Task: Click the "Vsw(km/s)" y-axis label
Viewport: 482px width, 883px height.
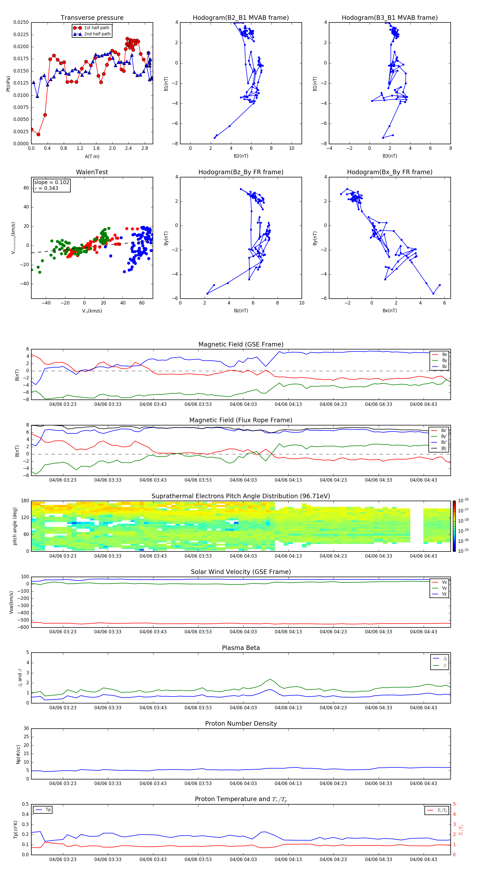Action: 11,602
